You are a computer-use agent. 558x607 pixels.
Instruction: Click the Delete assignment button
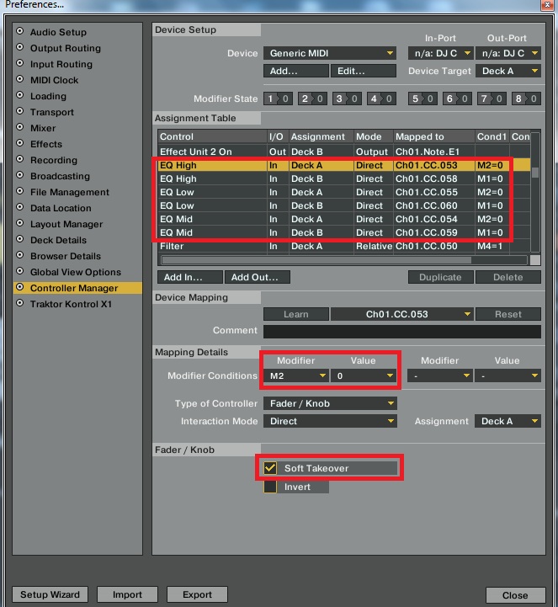tap(508, 277)
